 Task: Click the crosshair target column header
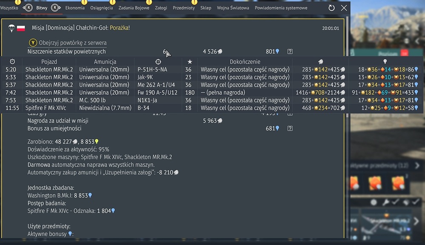coord(158,61)
